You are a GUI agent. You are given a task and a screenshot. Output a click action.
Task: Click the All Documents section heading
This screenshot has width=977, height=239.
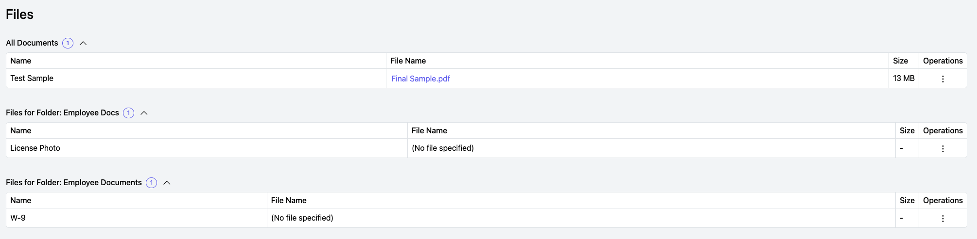[32, 43]
